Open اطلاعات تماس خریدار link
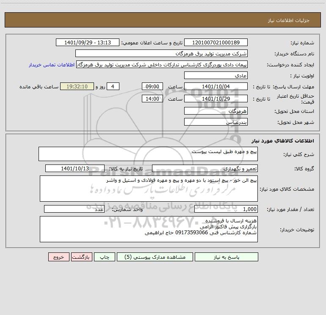Viewport: 326px width, 315px height. (52, 65)
